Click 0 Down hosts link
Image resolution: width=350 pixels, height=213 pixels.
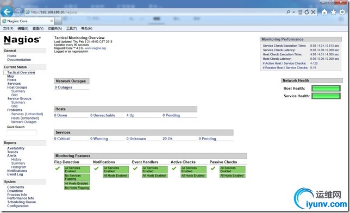[x=60, y=115]
